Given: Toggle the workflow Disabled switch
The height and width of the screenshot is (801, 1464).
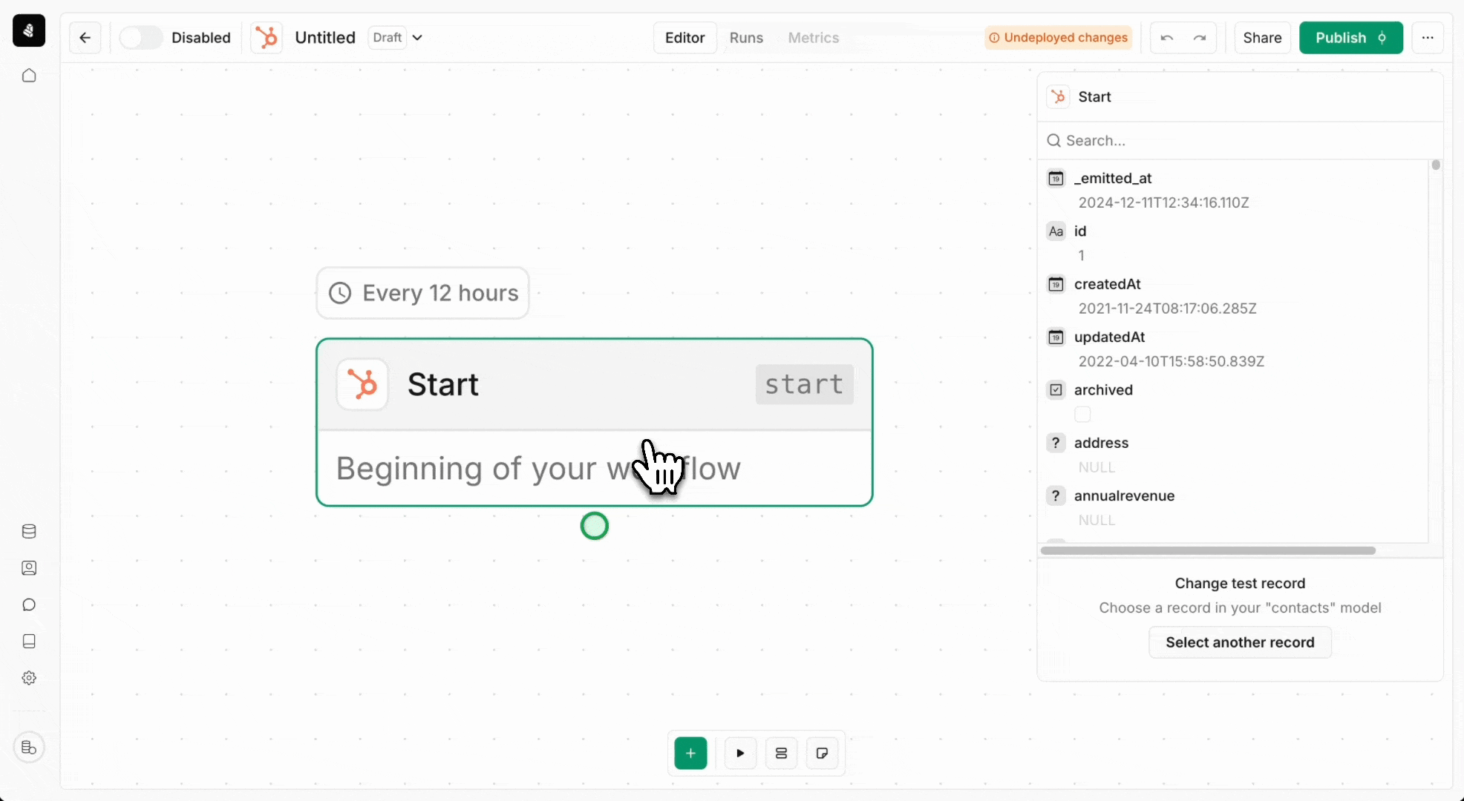Looking at the screenshot, I should point(141,36).
